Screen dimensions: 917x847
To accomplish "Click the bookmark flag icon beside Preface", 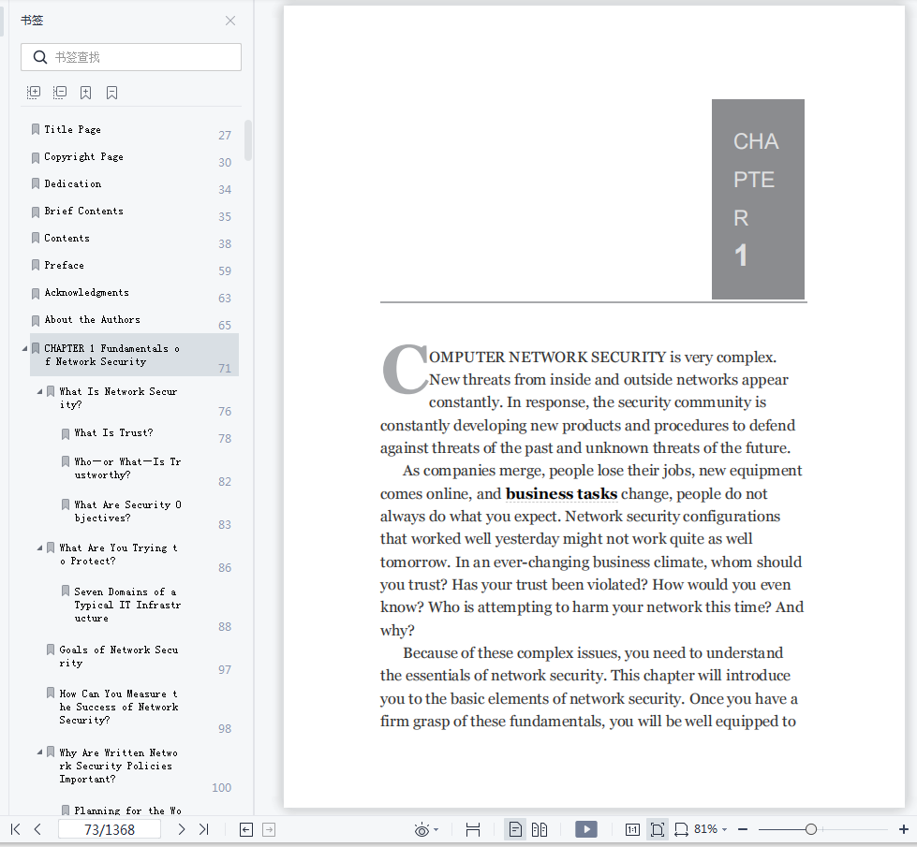I will 36,265.
